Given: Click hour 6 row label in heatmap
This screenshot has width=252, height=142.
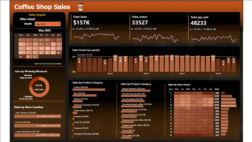Looking at the screenshot, I should click(171, 93).
